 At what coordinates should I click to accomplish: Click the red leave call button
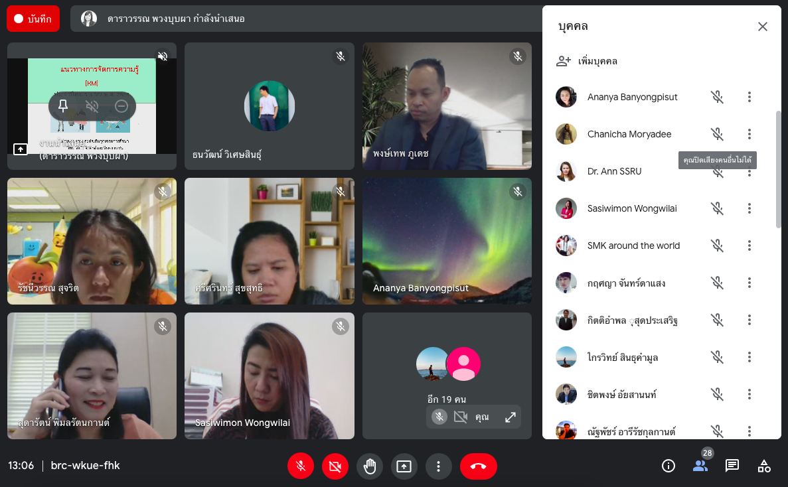(478, 466)
